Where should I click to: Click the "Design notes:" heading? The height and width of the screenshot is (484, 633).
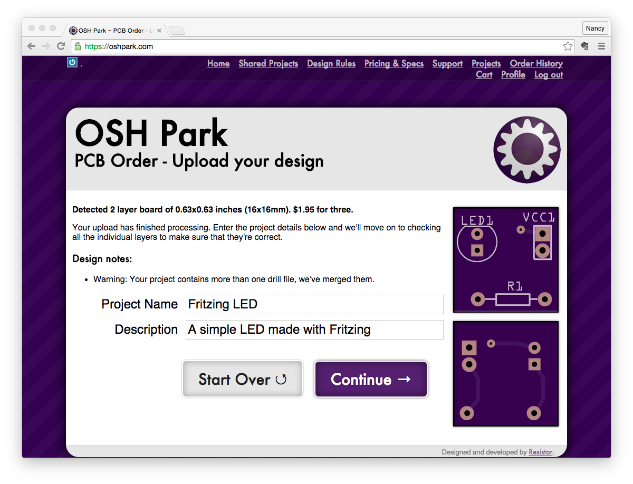[102, 259]
